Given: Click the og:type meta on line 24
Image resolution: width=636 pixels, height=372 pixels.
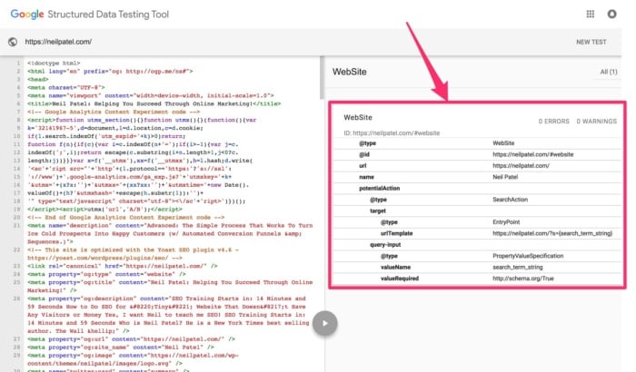Looking at the screenshot, I should [106, 274].
